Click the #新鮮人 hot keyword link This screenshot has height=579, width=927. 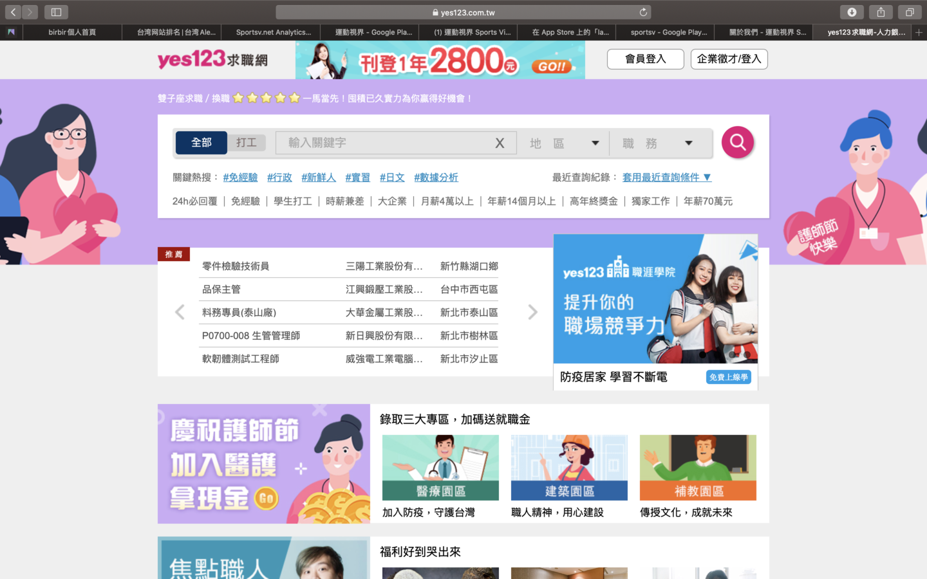pyautogui.click(x=319, y=178)
